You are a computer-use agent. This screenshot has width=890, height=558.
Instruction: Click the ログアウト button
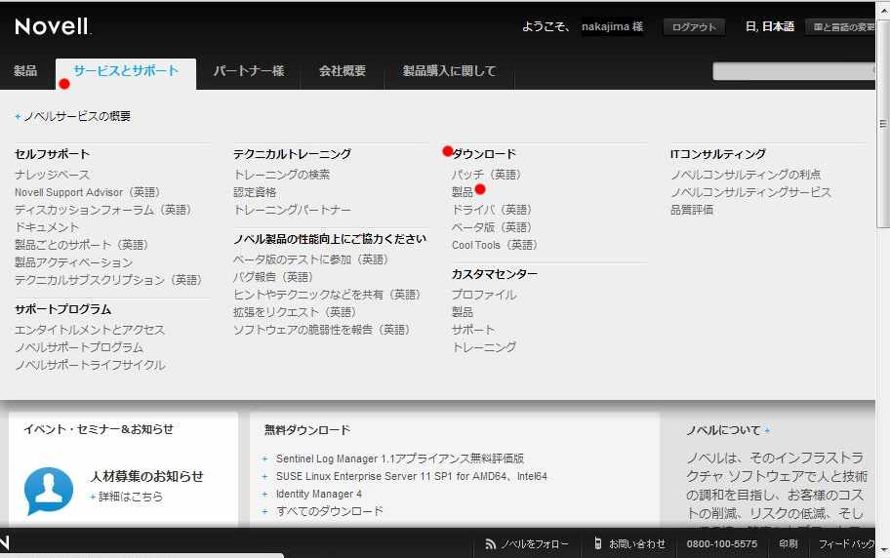coord(694,26)
